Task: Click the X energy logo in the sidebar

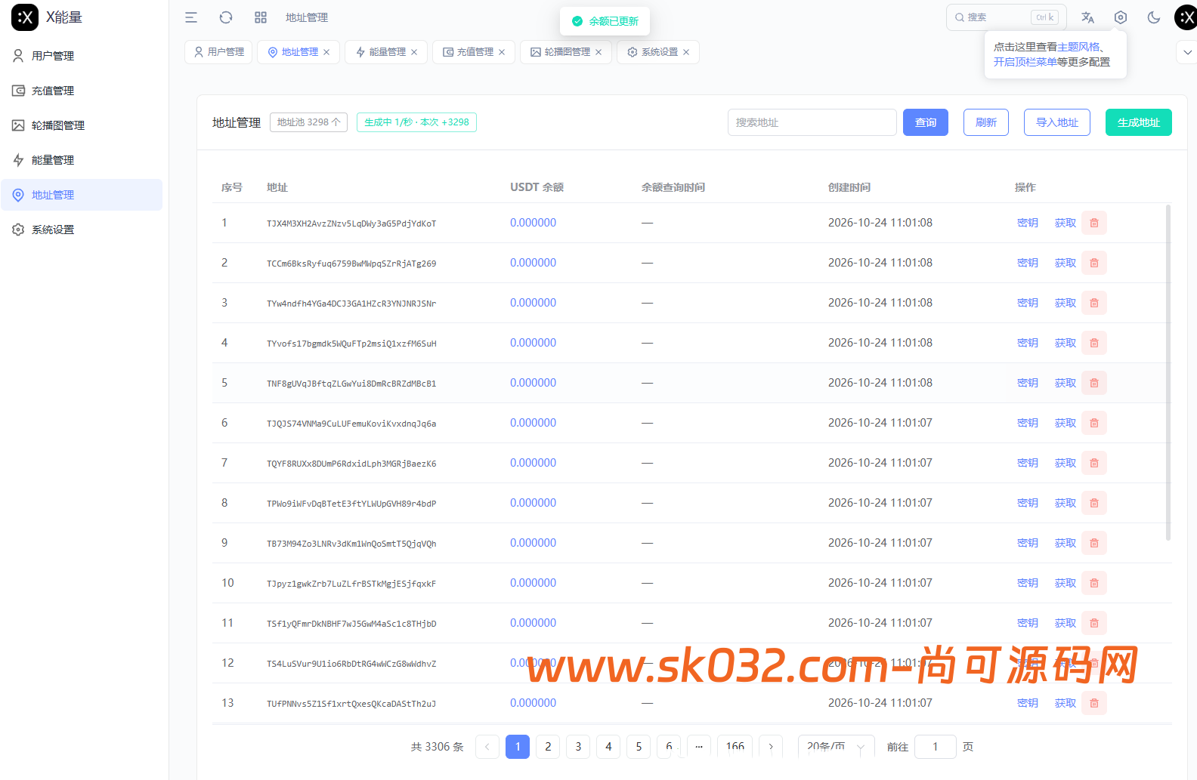Action: (25, 17)
